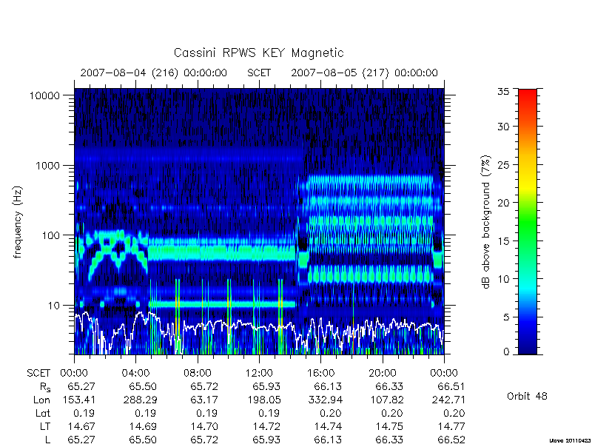Click the 'Lat' row label
The width and height of the screenshot is (592, 444).
43,413
